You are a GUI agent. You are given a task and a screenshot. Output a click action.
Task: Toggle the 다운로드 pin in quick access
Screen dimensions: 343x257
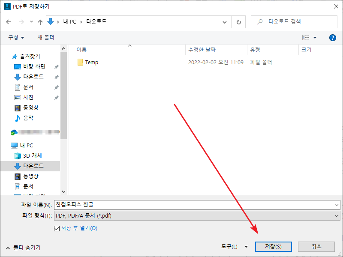(55, 77)
